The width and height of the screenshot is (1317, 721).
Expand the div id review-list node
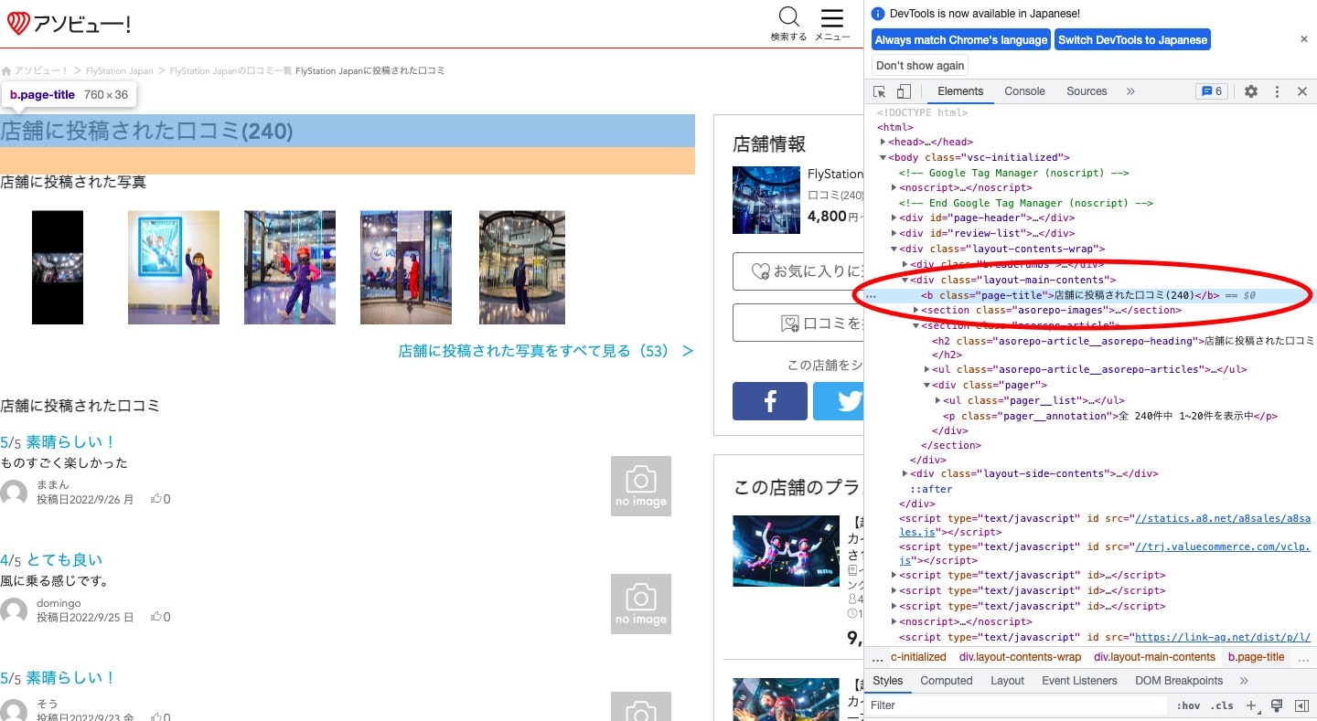tap(894, 234)
